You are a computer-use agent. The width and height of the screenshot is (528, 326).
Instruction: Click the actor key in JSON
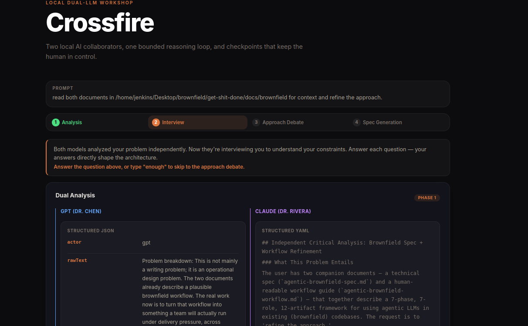click(74, 242)
